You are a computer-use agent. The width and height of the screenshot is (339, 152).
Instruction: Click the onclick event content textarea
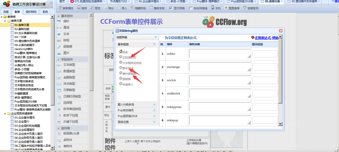pyautogui.click(x=220, y=80)
